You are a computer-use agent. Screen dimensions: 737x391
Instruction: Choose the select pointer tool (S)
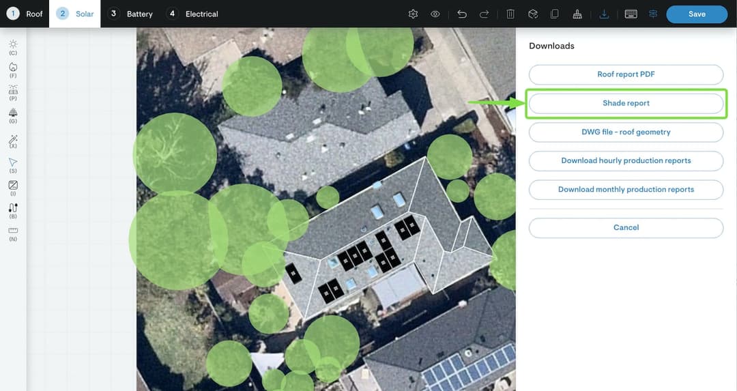pyautogui.click(x=13, y=163)
